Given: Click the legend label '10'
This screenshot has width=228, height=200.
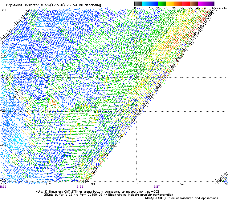Looking at the screenshot, I should coord(151,8).
